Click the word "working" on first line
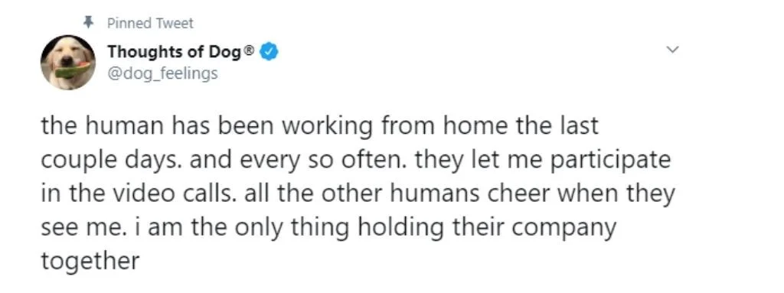 click(328, 127)
